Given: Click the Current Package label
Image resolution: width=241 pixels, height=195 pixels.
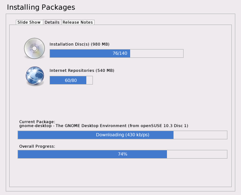Looking at the screenshot, I should coord(37,122).
